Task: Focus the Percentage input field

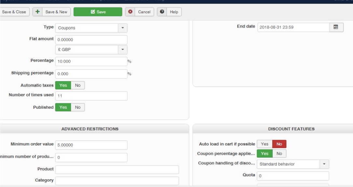Action: [91, 61]
